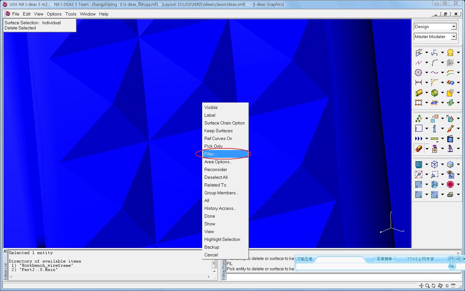Image resolution: width=465 pixels, height=291 pixels.
Task: Click the 词 button on search bar
Action: click(458, 259)
